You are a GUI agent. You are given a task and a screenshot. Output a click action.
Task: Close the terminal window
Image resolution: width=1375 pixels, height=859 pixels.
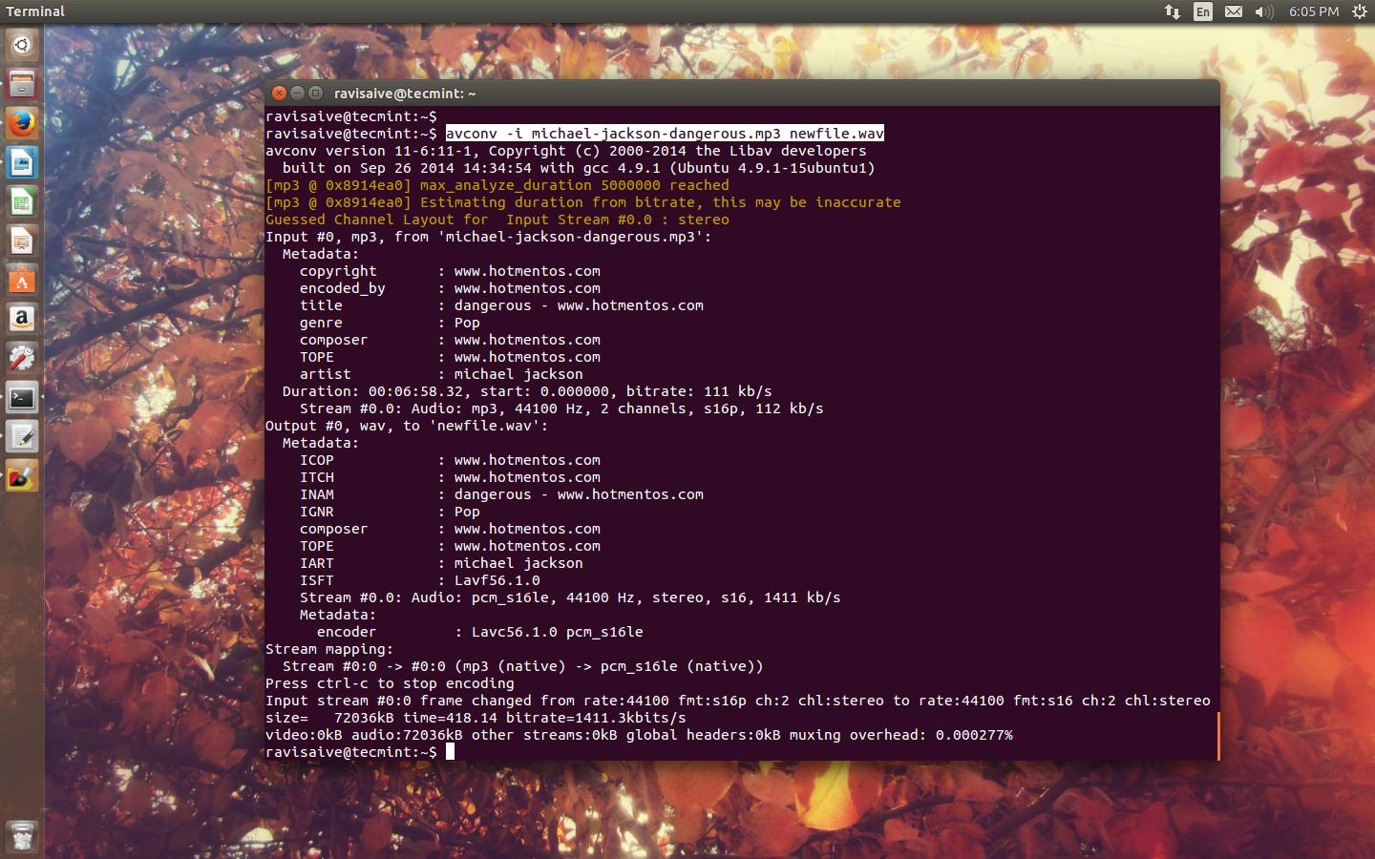[279, 93]
